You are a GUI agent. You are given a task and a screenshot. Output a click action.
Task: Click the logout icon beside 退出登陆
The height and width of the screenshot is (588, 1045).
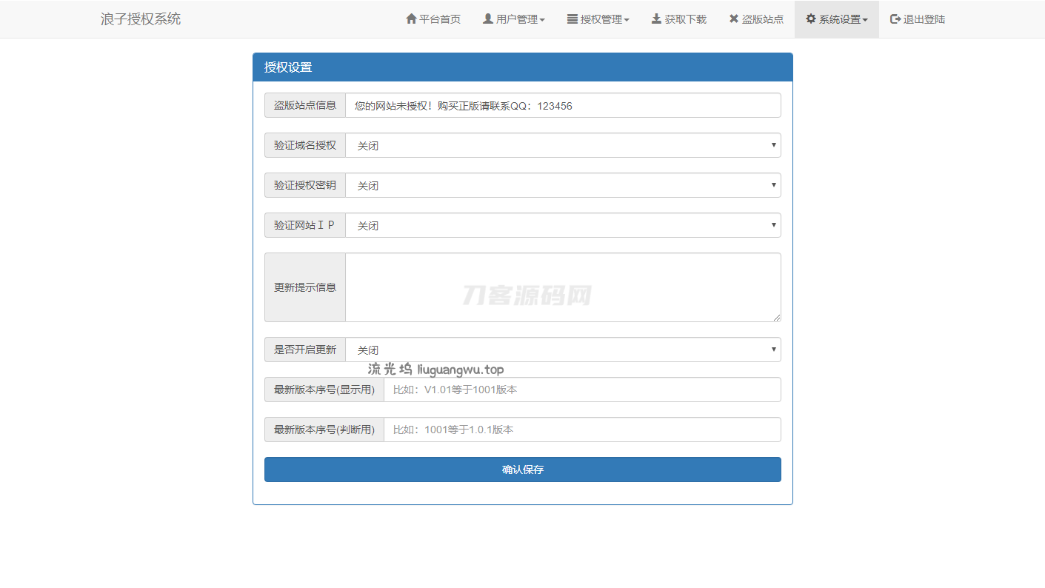coord(895,19)
